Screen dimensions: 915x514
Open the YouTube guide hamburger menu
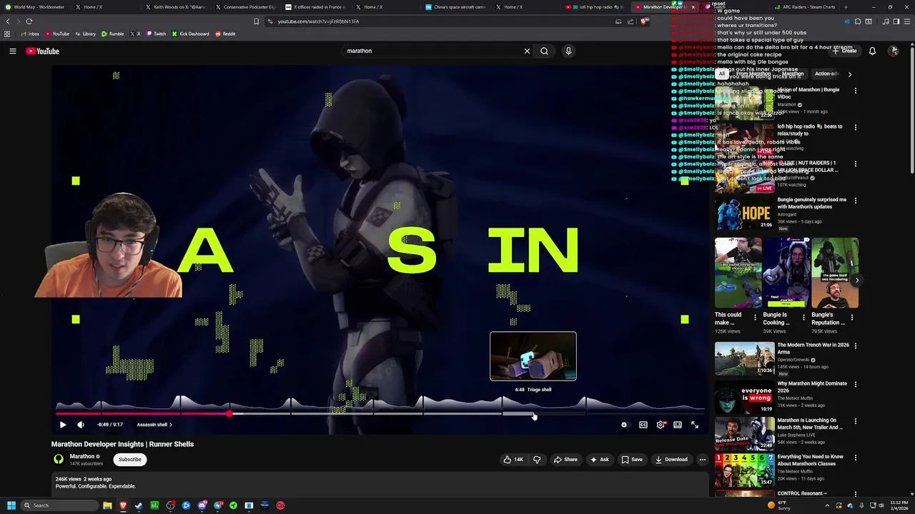(x=12, y=51)
